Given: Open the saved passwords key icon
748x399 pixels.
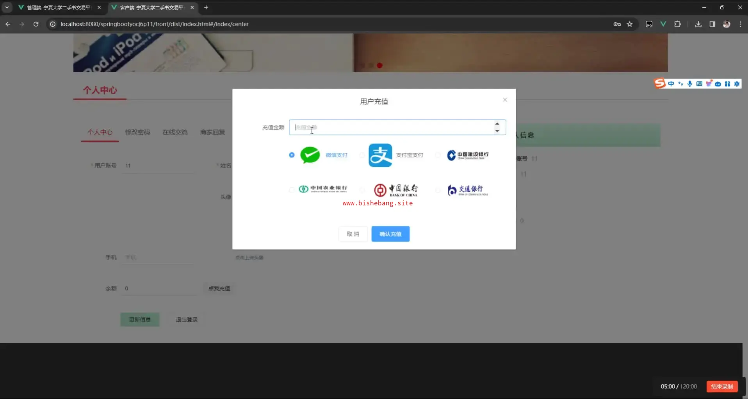Looking at the screenshot, I should (617, 24).
